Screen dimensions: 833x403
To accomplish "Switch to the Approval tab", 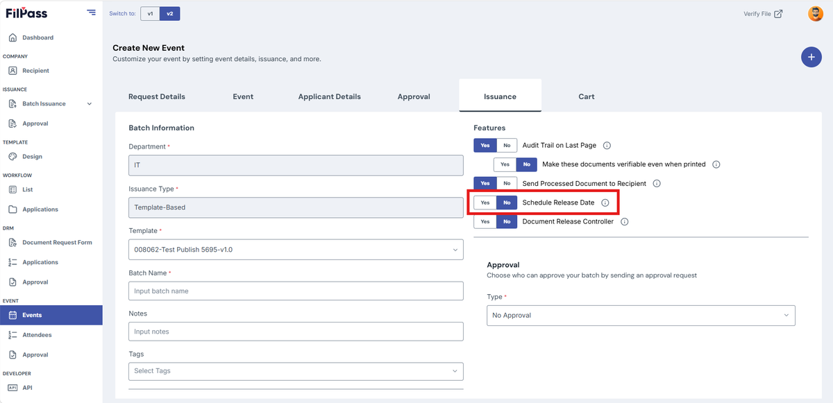I will click(x=414, y=96).
